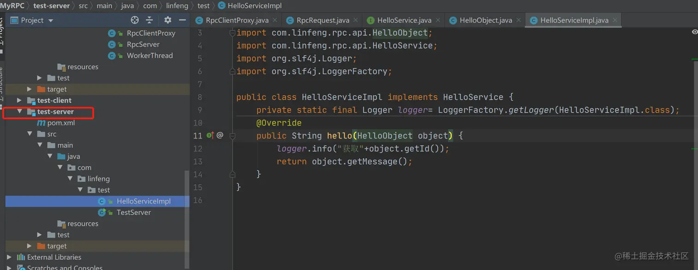Viewport: 698px width, 270px height.
Task: Collapse the java source folder
Action: 50,156
